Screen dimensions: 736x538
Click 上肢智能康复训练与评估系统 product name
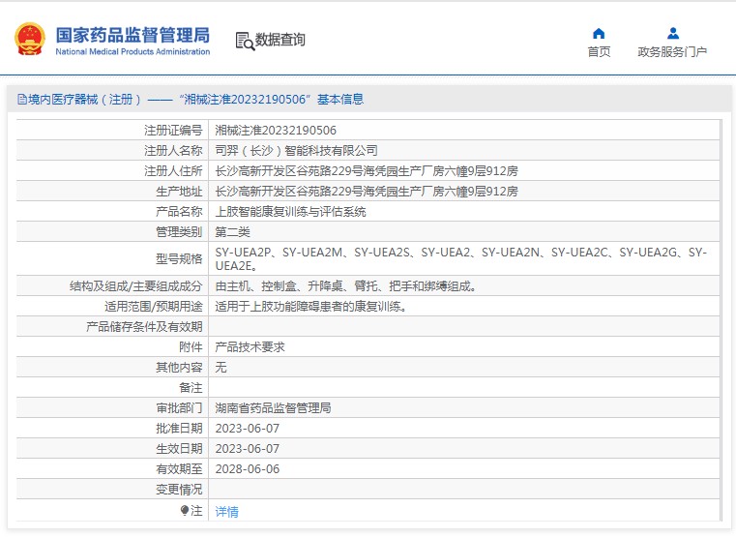(290, 212)
